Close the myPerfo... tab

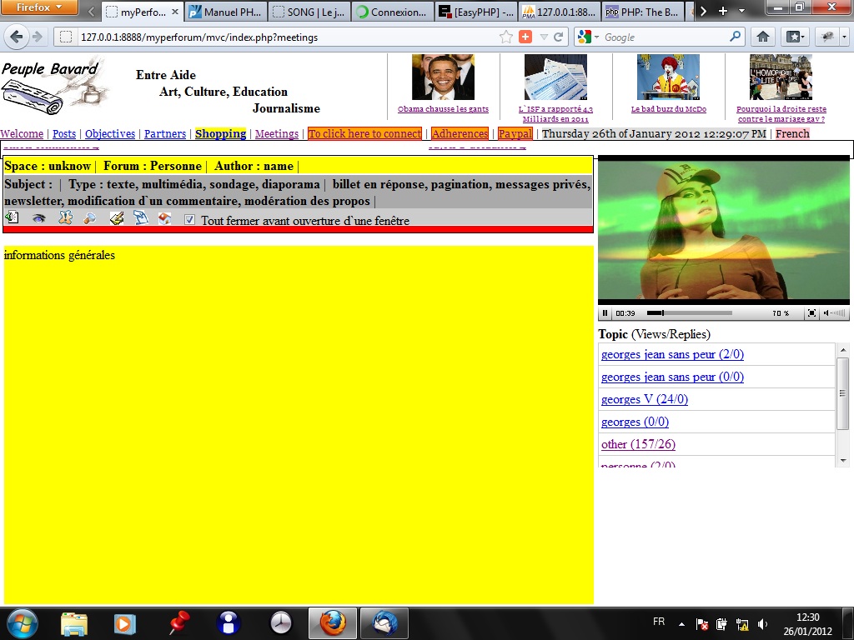click(x=175, y=11)
